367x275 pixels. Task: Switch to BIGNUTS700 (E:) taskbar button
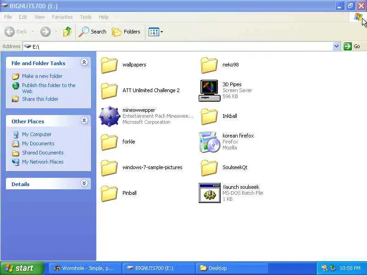tap(159, 268)
